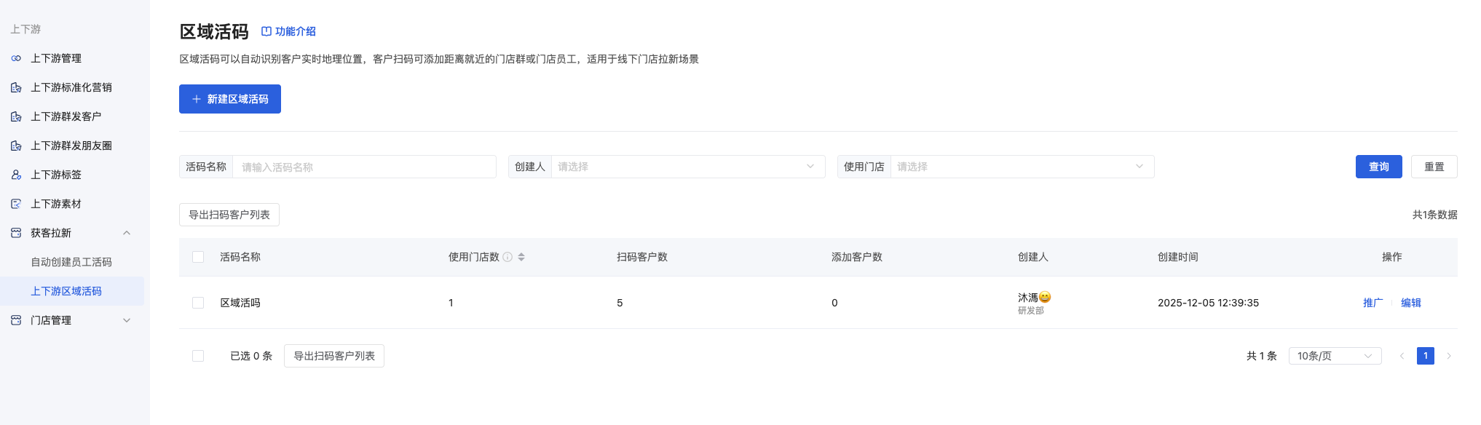Click the 查询 button
1481x425 pixels.
point(1378,167)
